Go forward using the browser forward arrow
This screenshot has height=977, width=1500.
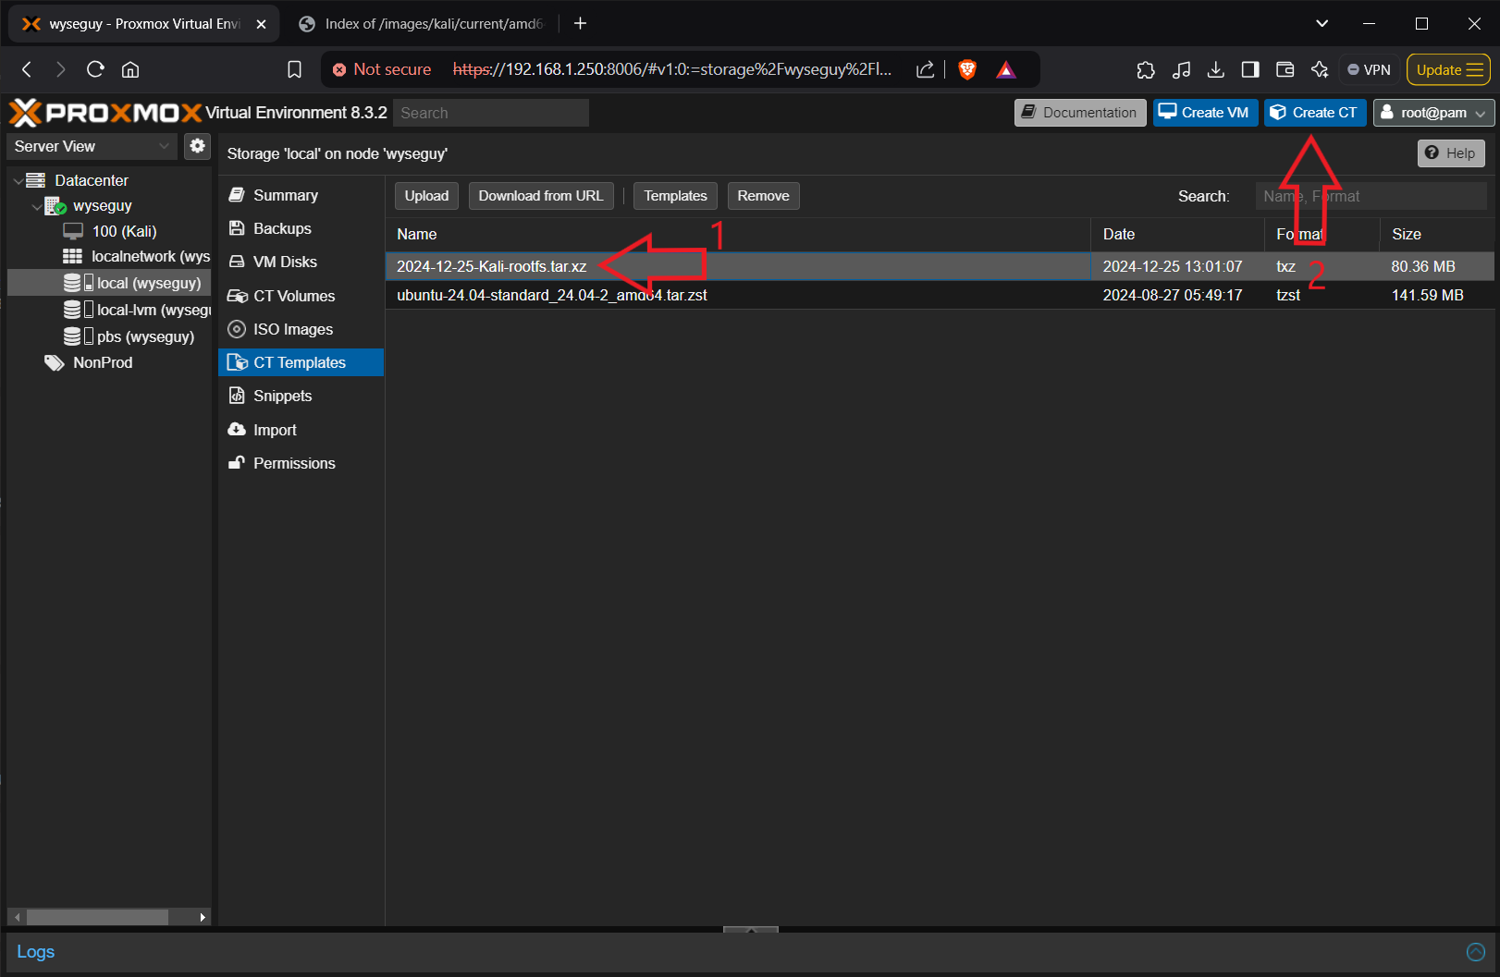tap(60, 69)
